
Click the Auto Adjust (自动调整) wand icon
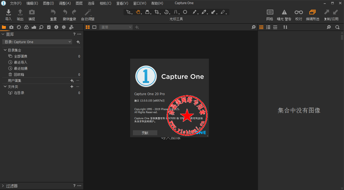[88, 12]
